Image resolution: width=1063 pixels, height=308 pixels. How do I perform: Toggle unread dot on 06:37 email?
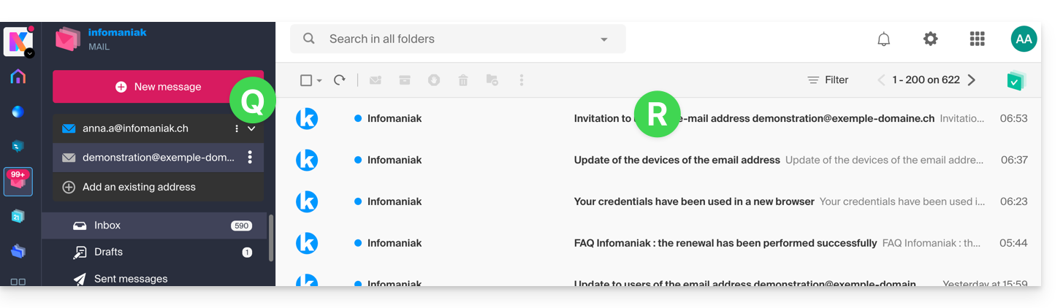click(x=358, y=160)
